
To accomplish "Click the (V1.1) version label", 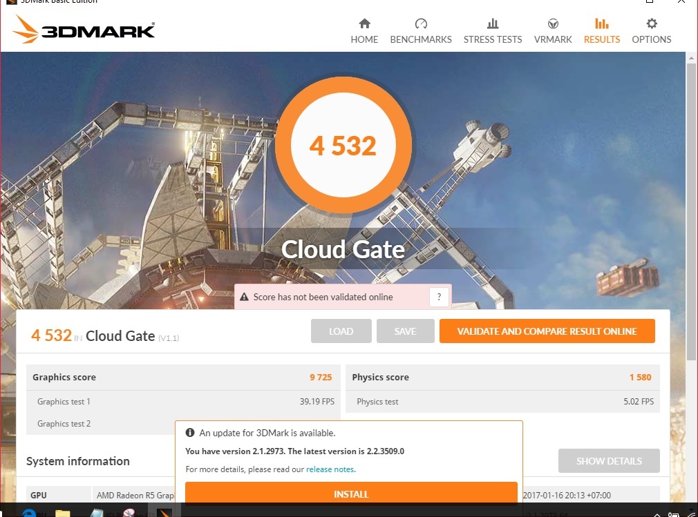I will point(169,338).
